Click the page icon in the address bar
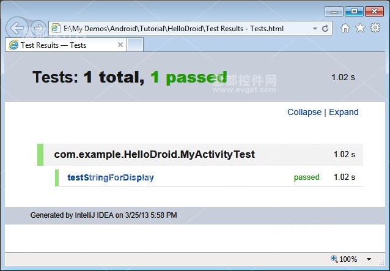The width and height of the screenshot is (390, 271). click(x=56, y=28)
